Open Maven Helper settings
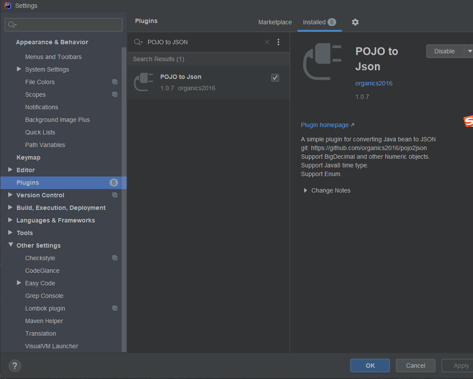 (44, 321)
